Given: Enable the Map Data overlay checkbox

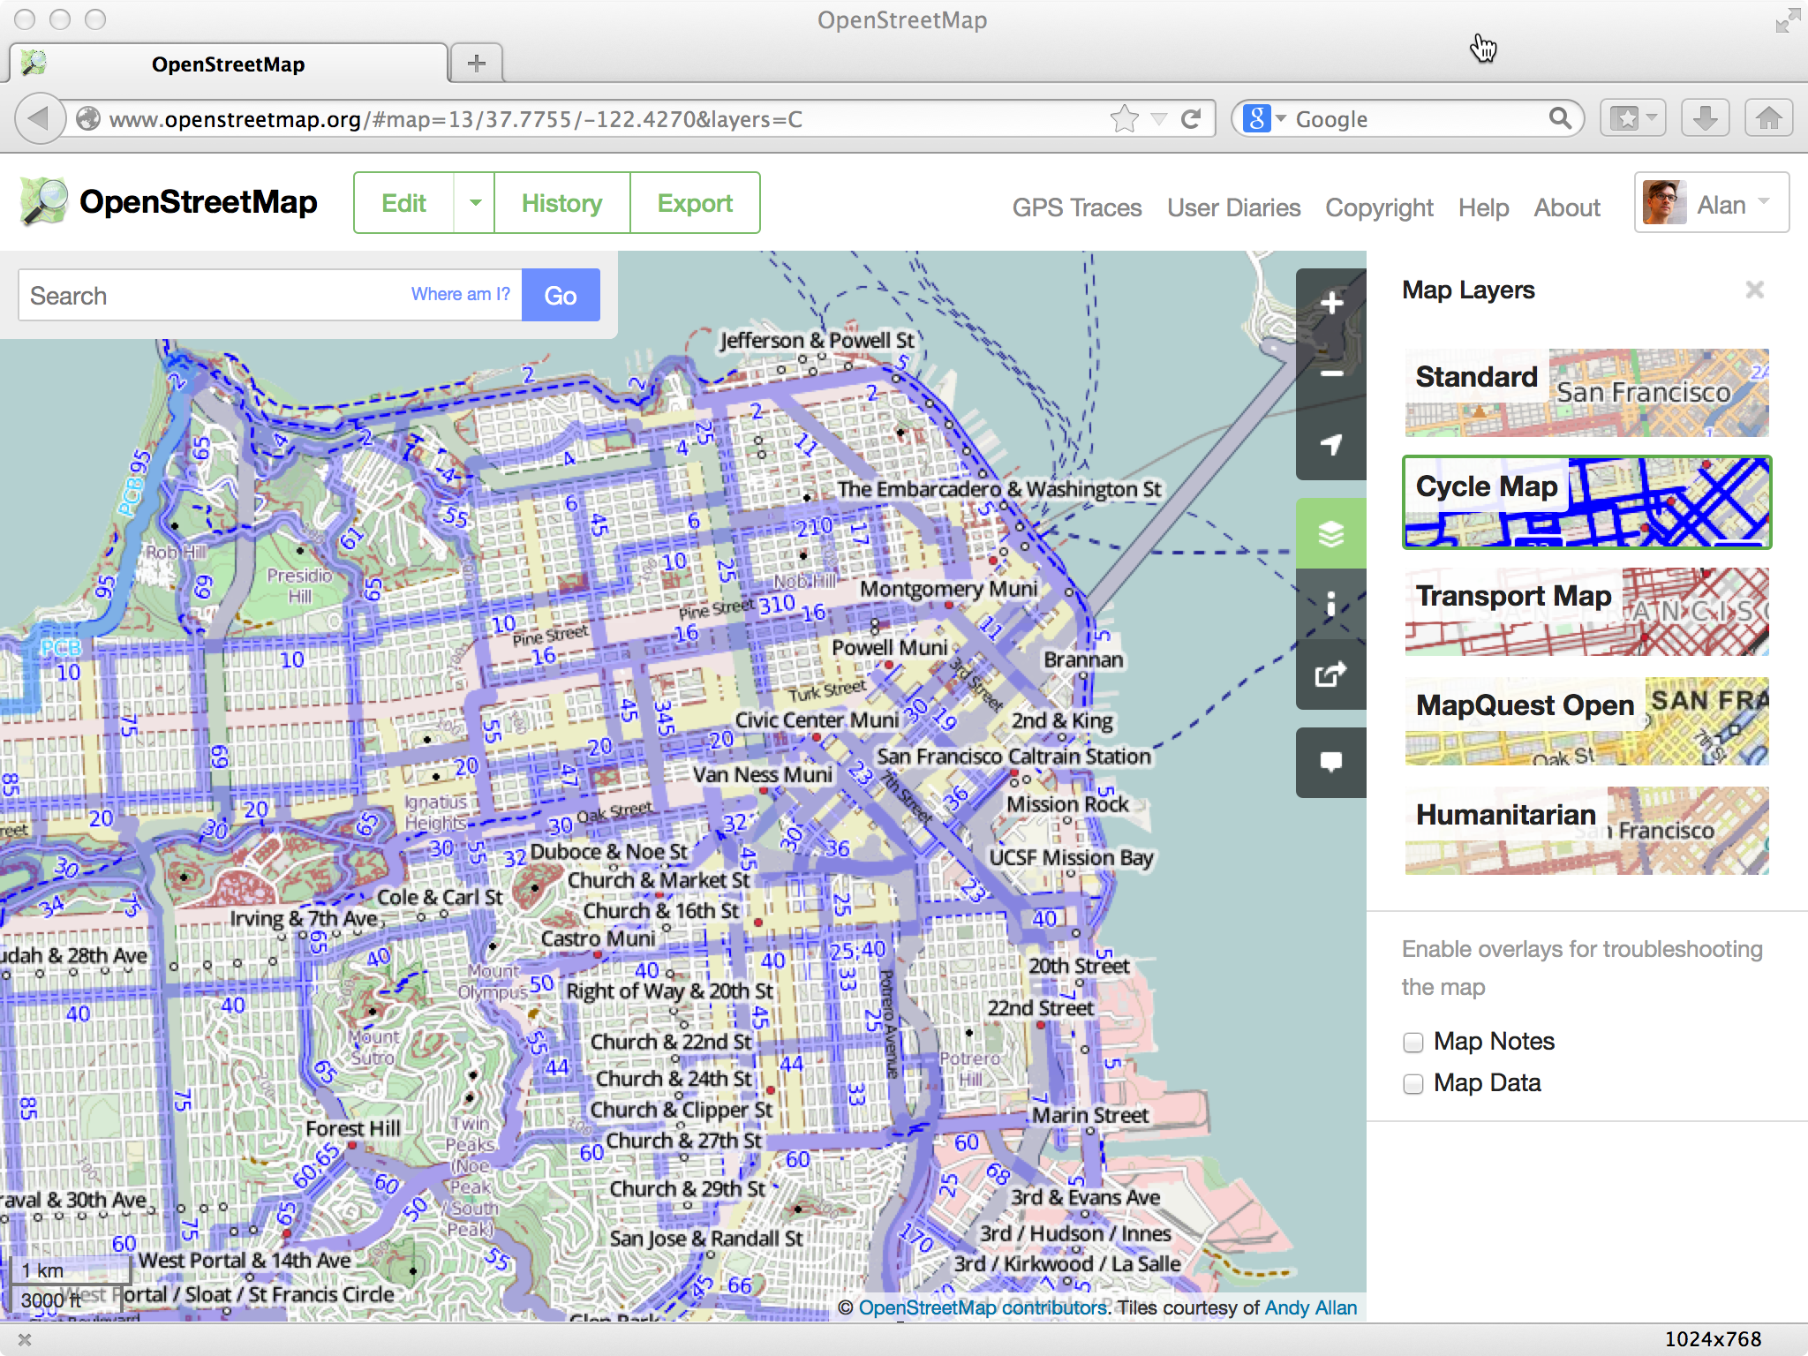Looking at the screenshot, I should pos(1413,1084).
